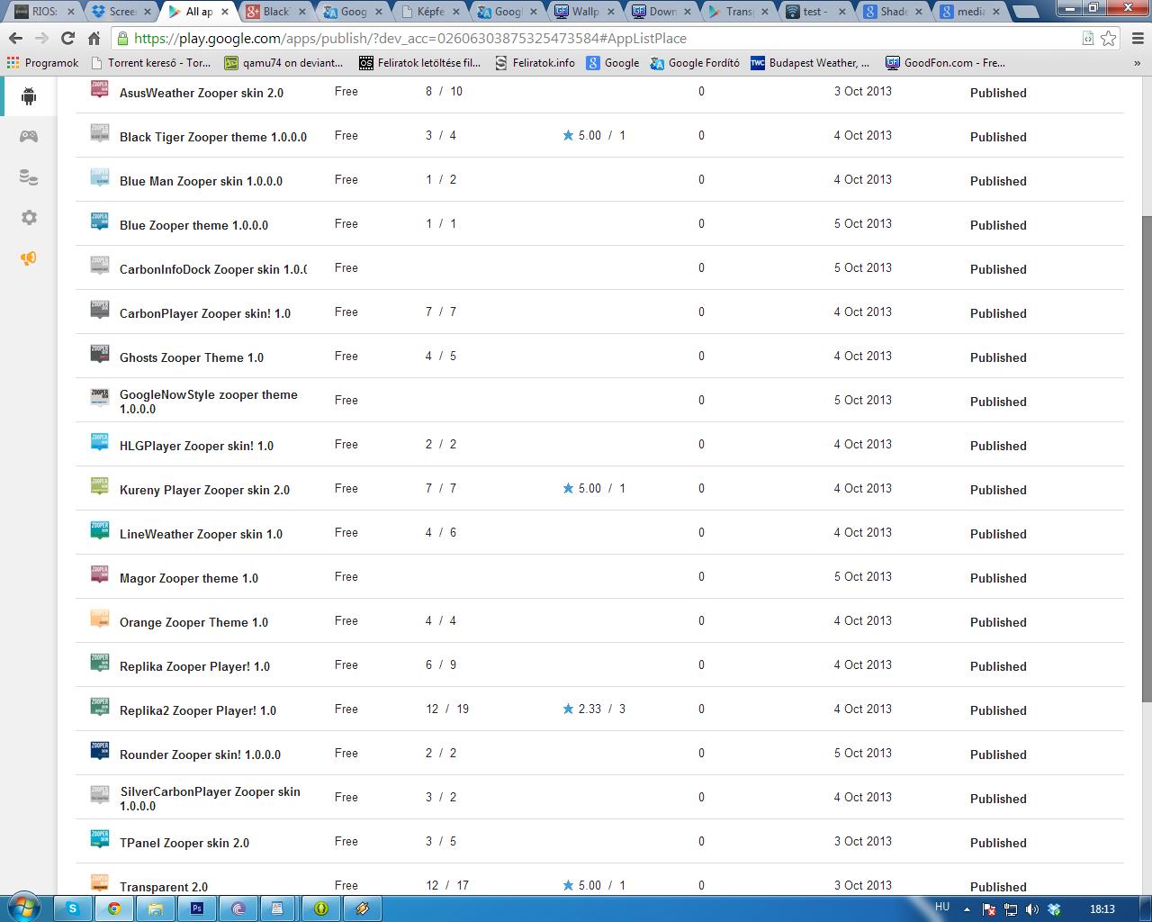Image resolution: width=1152 pixels, height=922 pixels.
Task: Click the Rounder Zooper skin app icon
Action: click(x=100, y=750)
